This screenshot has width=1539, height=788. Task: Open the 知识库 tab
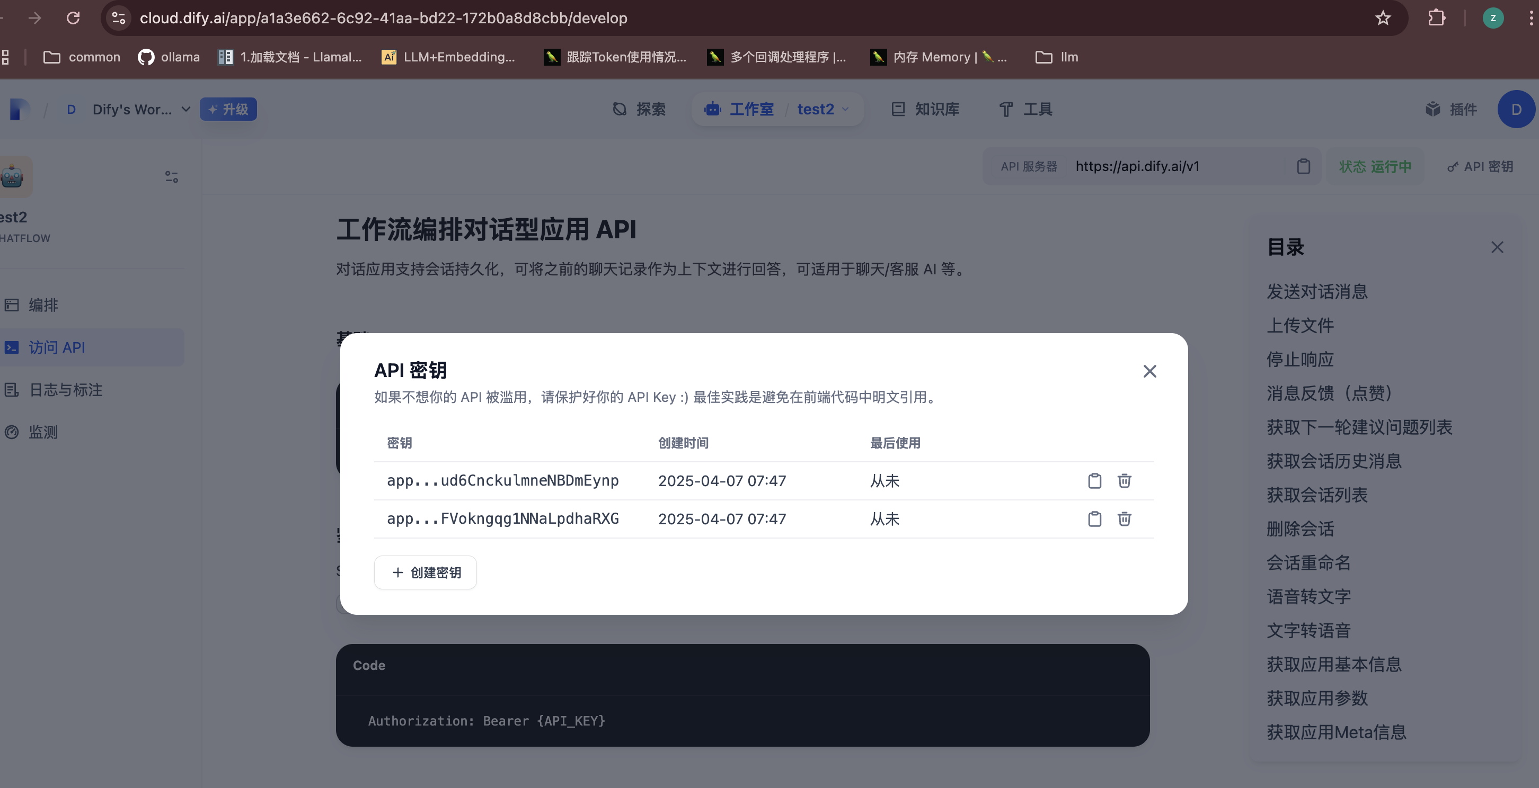pos(925,109)
